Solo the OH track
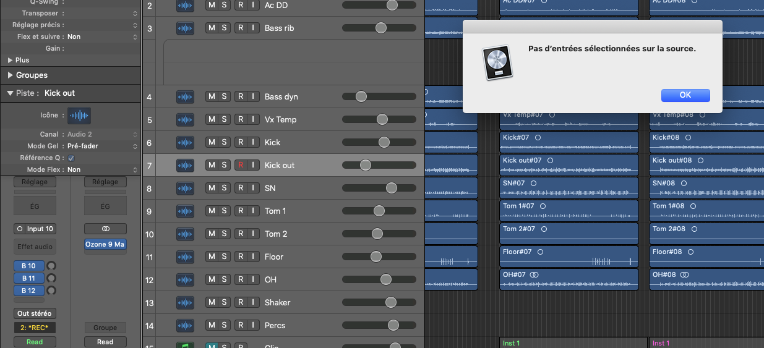 (x=224, y=279)
